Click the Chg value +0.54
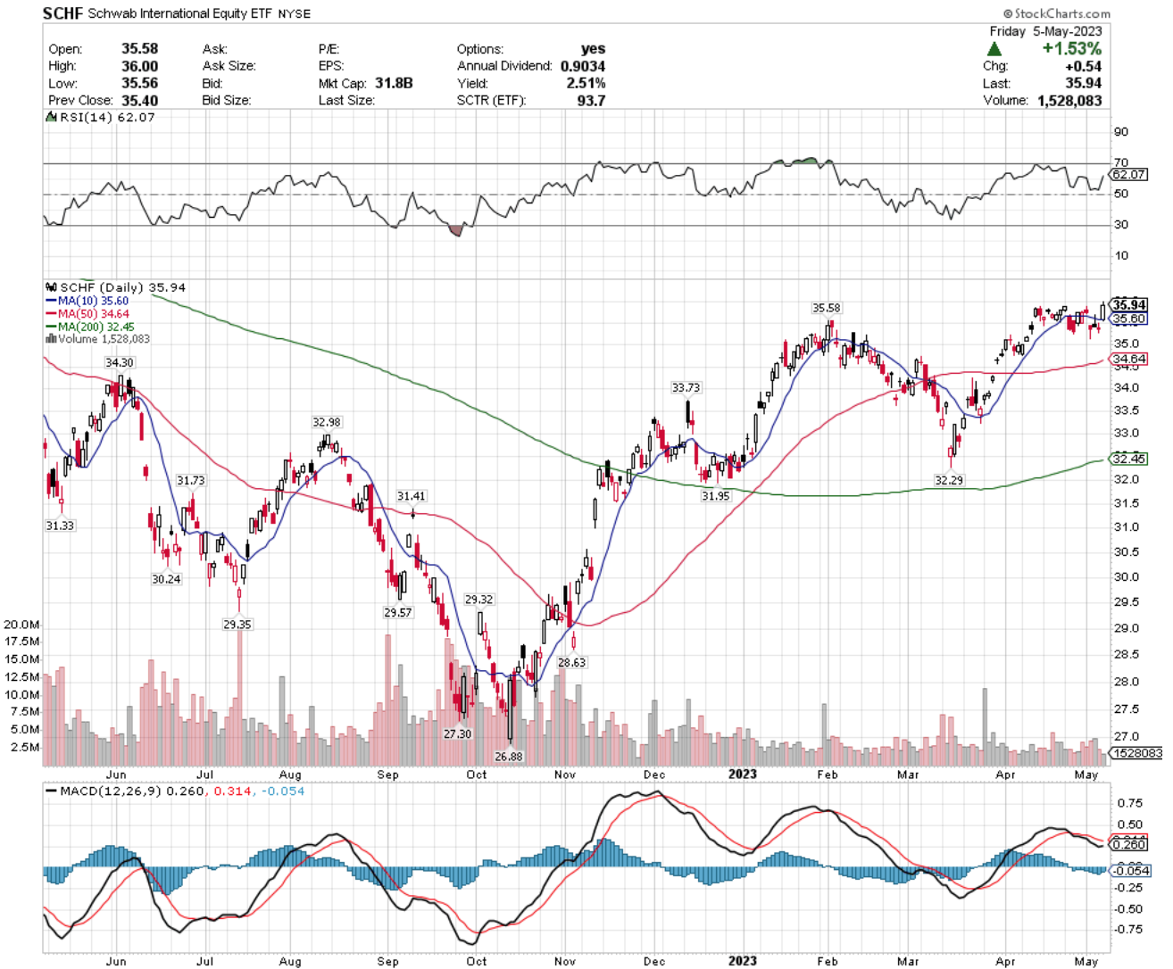Image resolution: width=1173 pixels, height=969 pixels. pyautogui.click(x=1083, y=66)
